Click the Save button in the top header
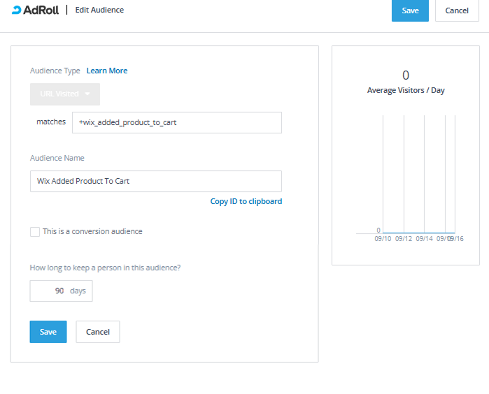This screenshot has width=489, height=394. [410, 10]
